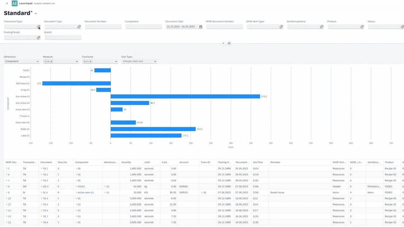
Task: Open the Document Date calendar picker
Action: pos(201,27)
